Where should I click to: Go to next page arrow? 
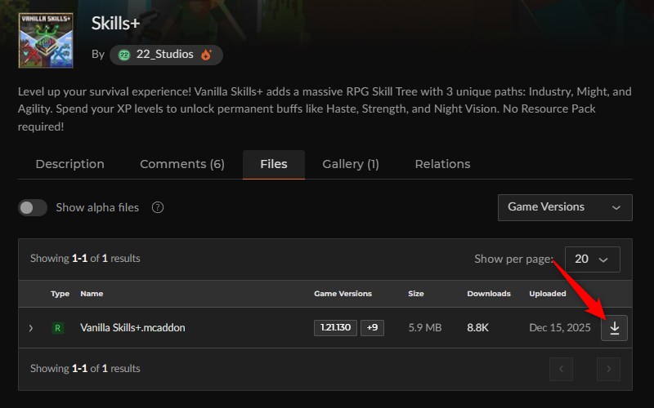click(x=608, y=369)
